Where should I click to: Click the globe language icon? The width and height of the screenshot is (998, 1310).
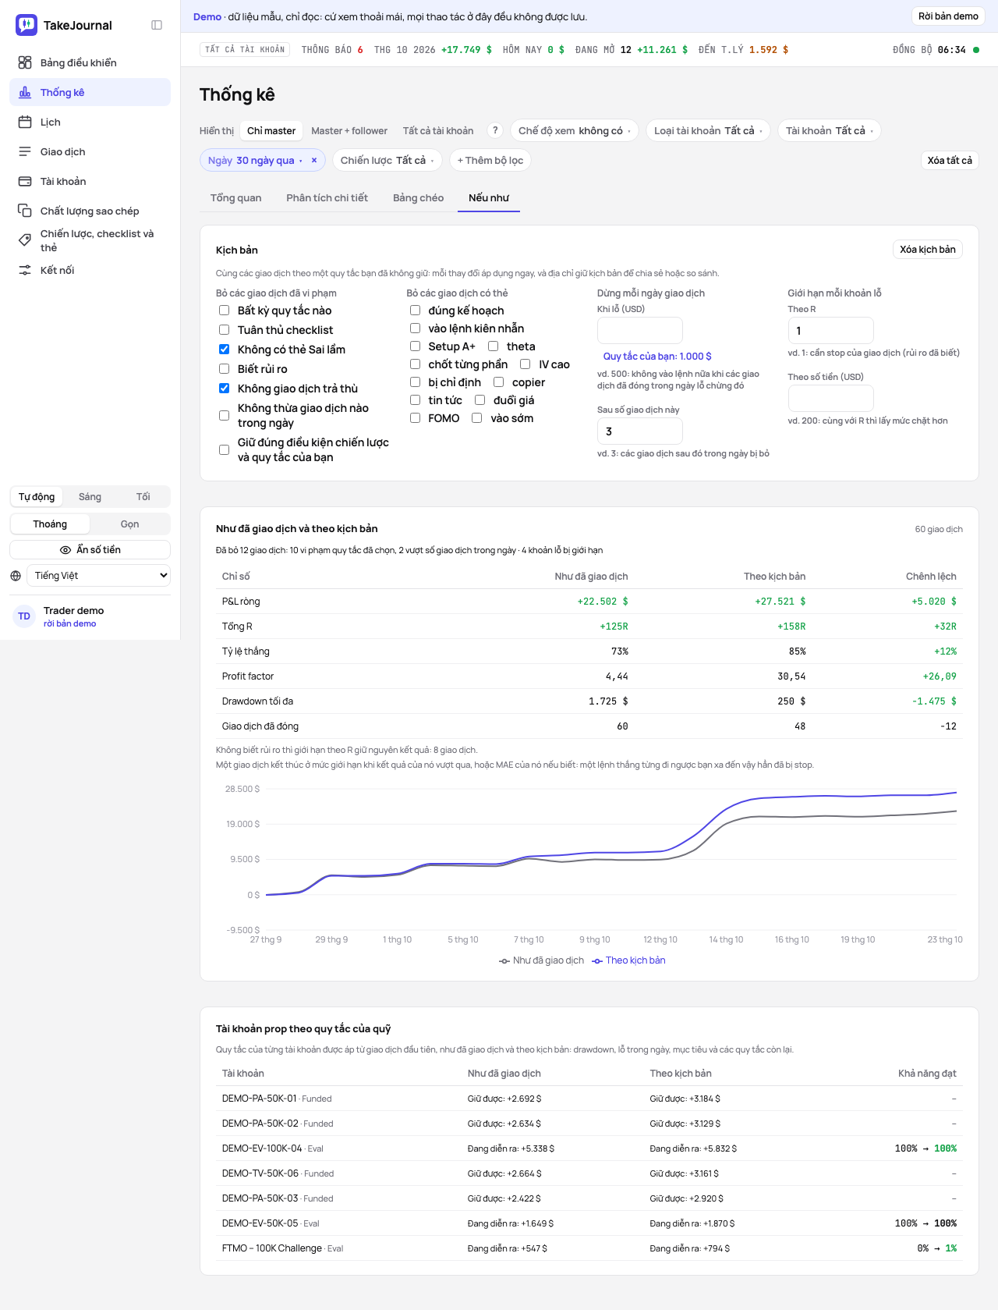pyautogui.click(x=16, y=576)
